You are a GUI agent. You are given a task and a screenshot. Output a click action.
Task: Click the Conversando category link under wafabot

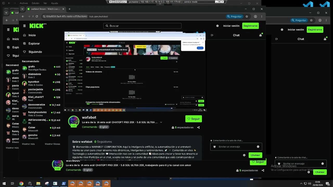[x=89, y=127]
